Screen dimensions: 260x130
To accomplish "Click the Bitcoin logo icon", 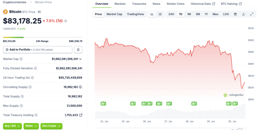I will pos(6,12).
